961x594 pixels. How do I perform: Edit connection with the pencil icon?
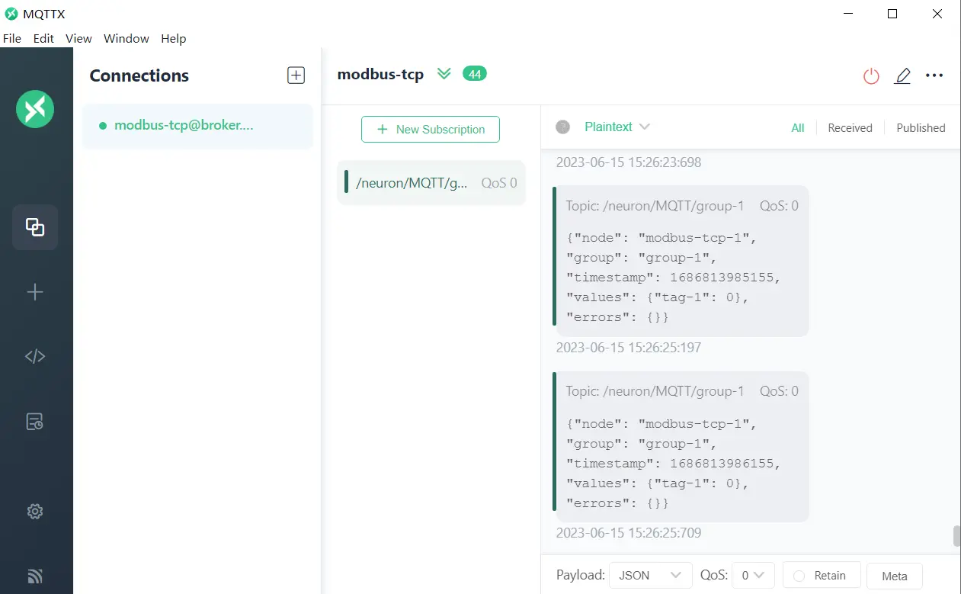coord(902,75)
